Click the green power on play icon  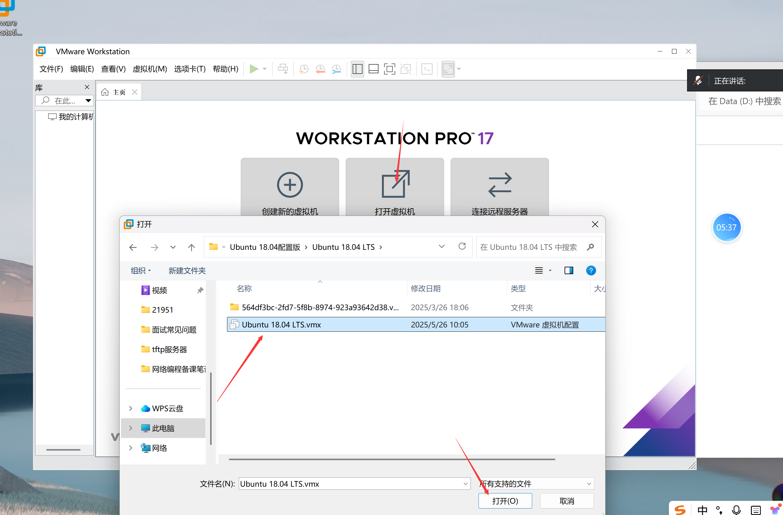(x=253, y=69)
